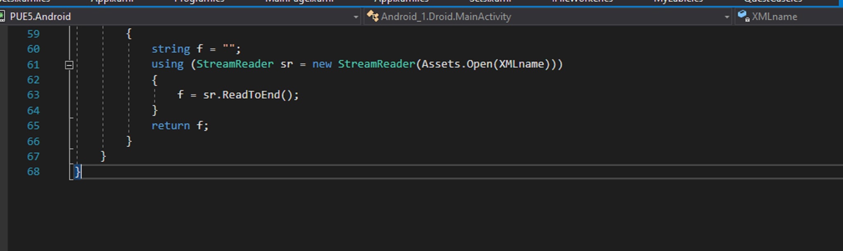Click the 'using' keyword on line 61
The image size is (843, 251).
(167, 64)
